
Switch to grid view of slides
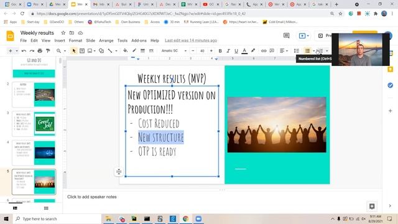click(46, 208)
